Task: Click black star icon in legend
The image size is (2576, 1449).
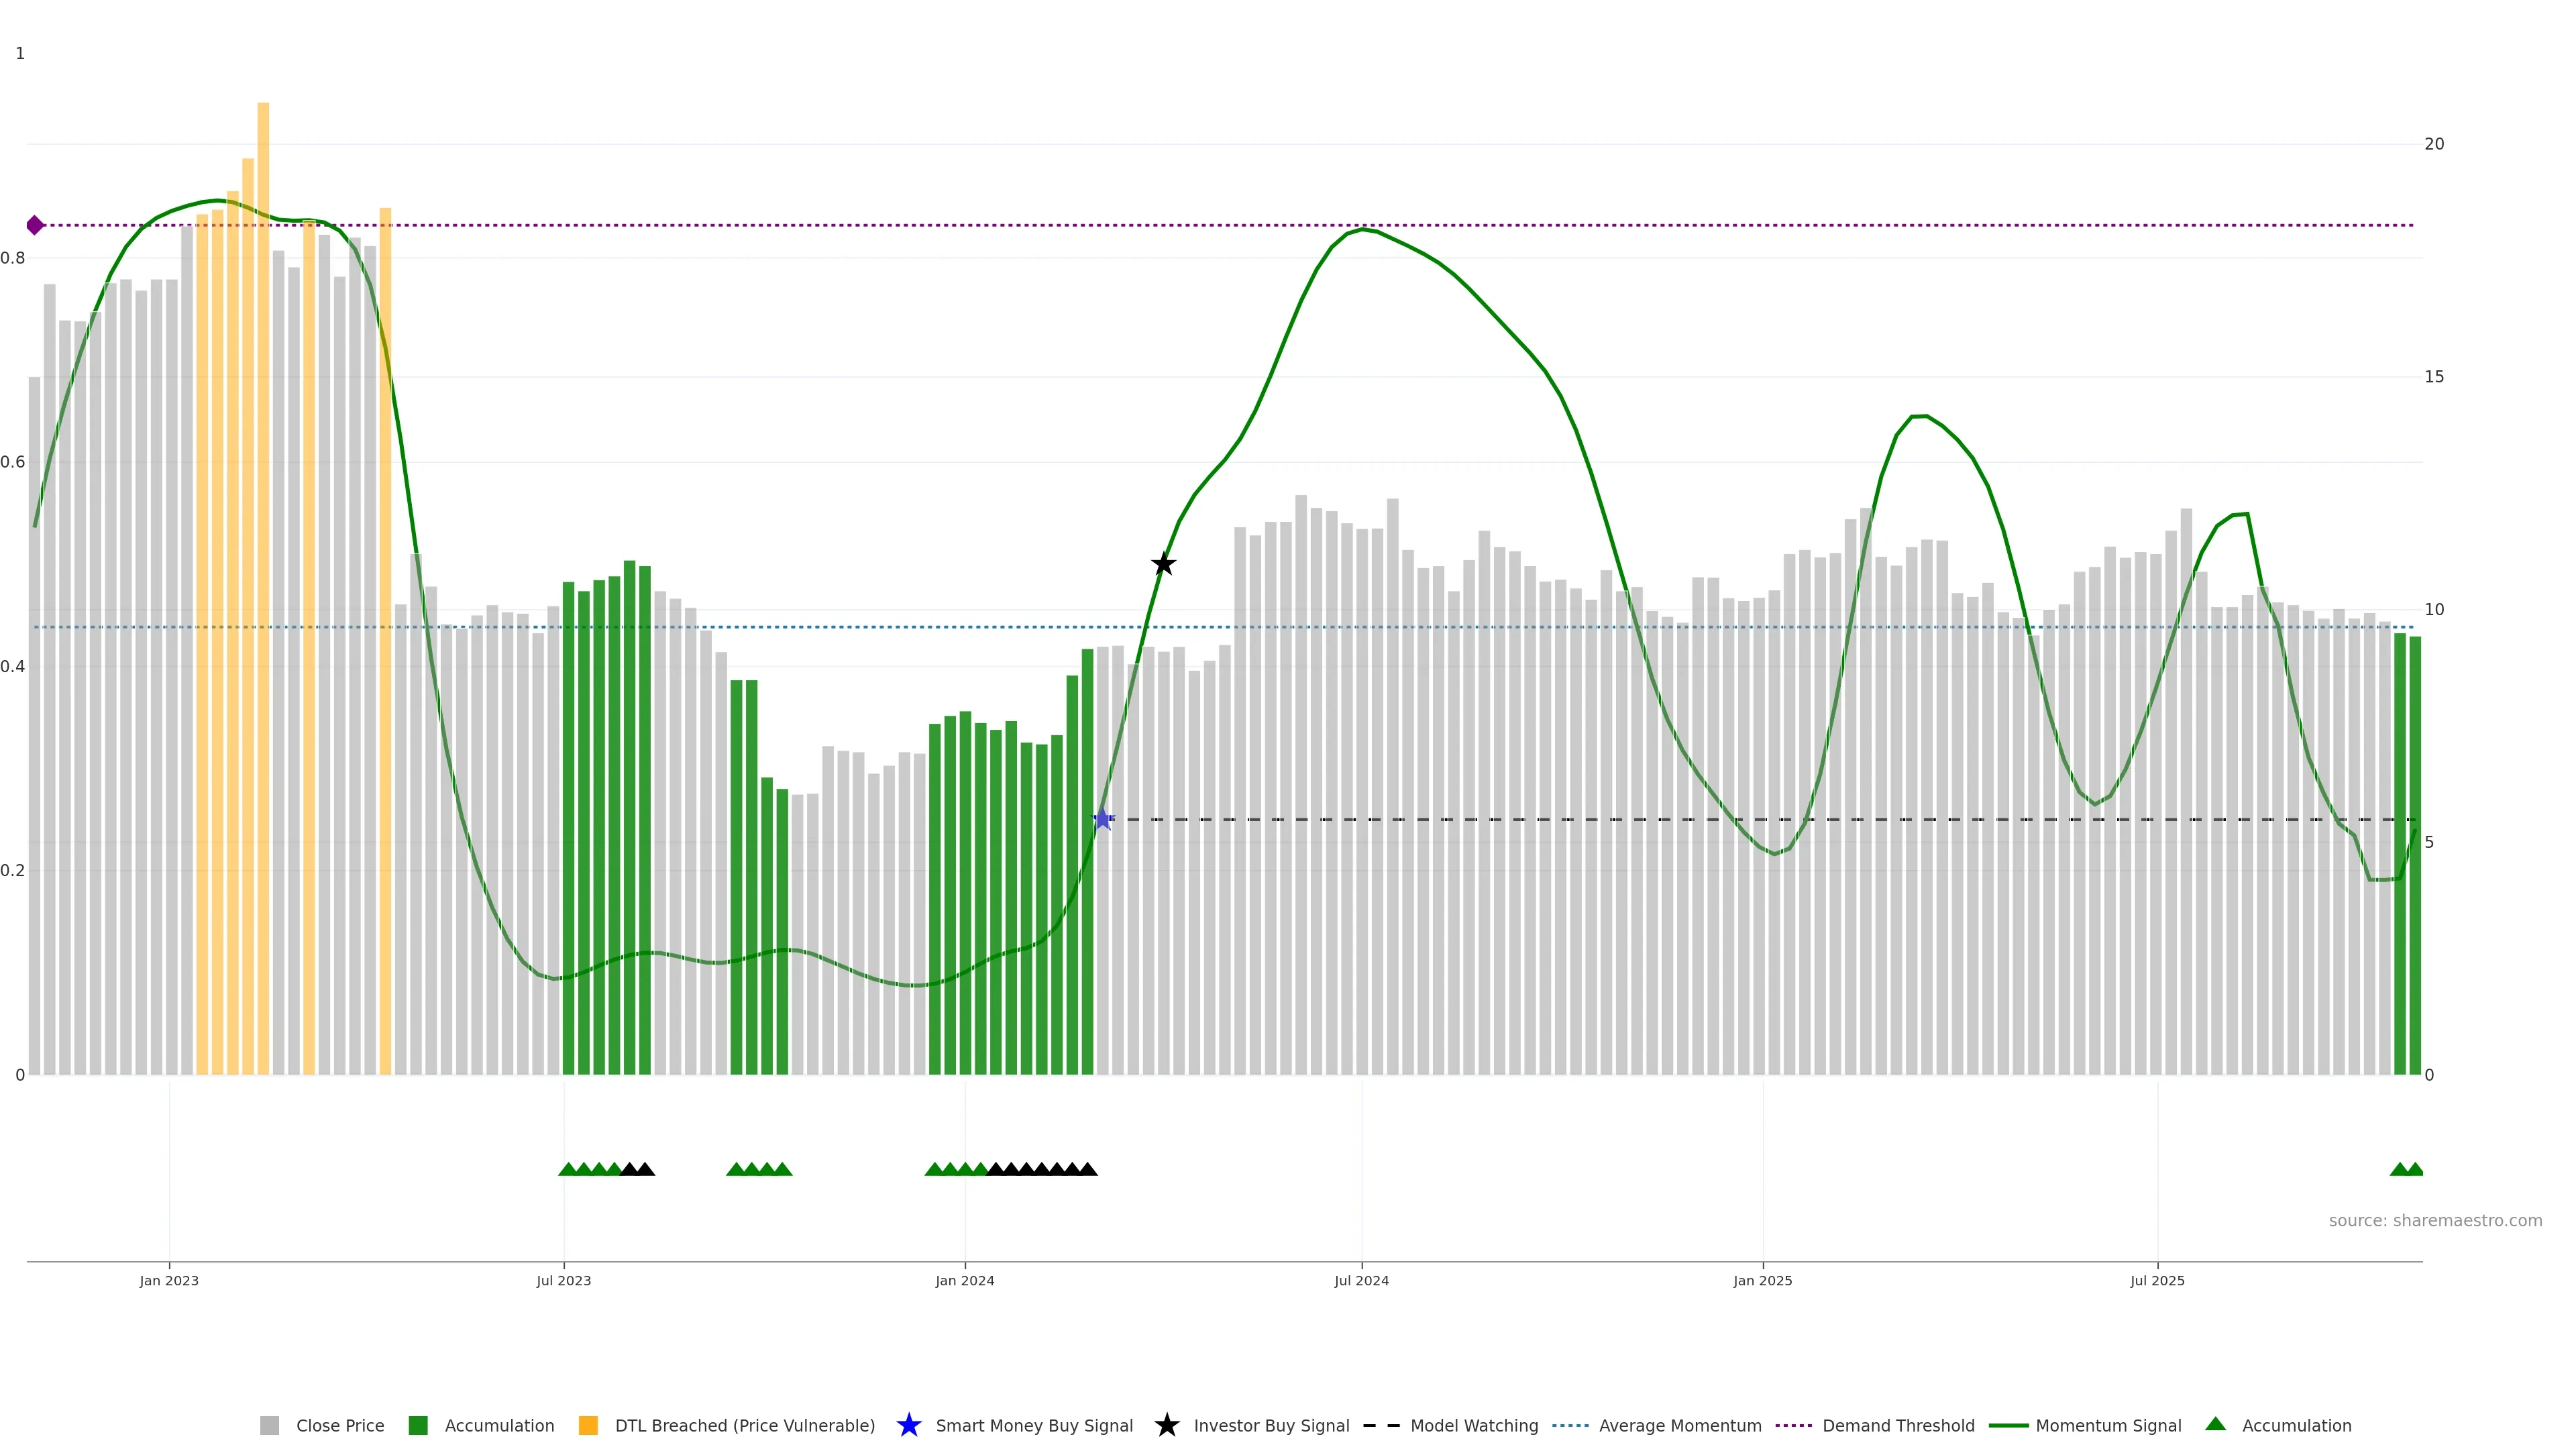Action: coord(1166,1425)
